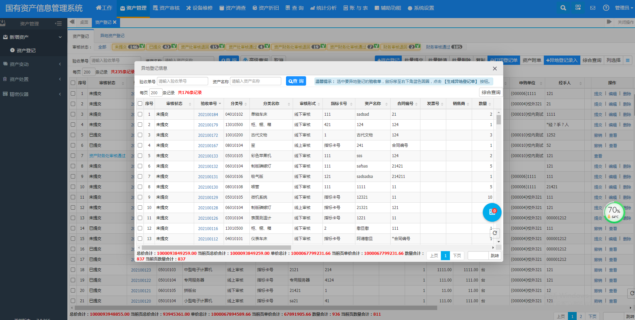The height and width of the screenshot is (320, 635).
Task: Check the box for dialog row 202100184
Action: pos(140,114)
